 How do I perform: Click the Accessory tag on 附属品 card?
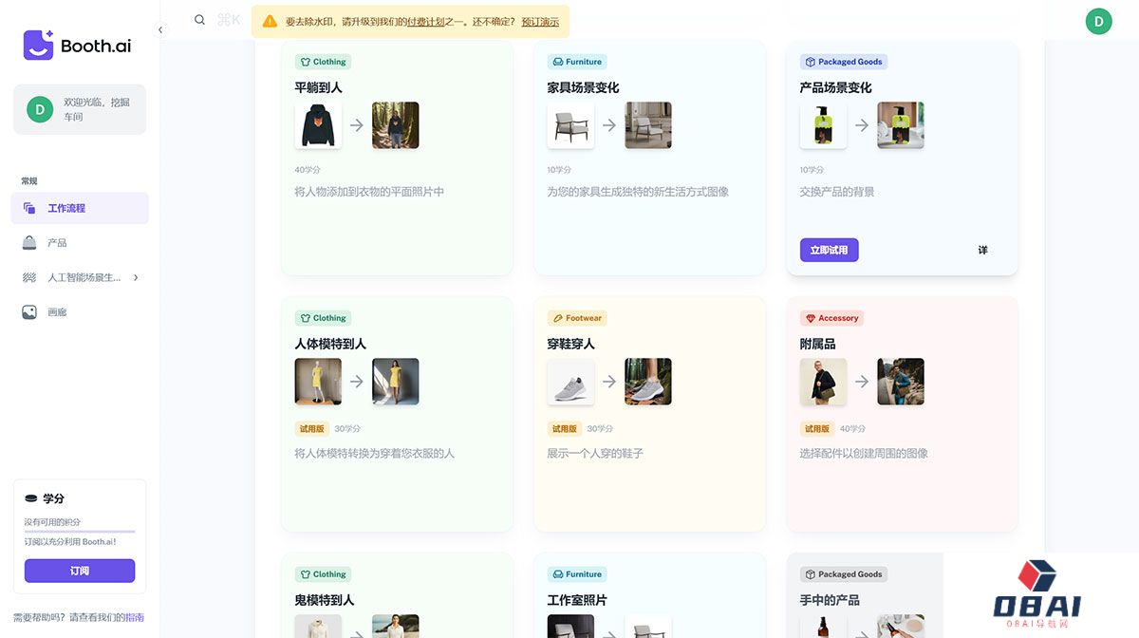[x=831, y=318]
